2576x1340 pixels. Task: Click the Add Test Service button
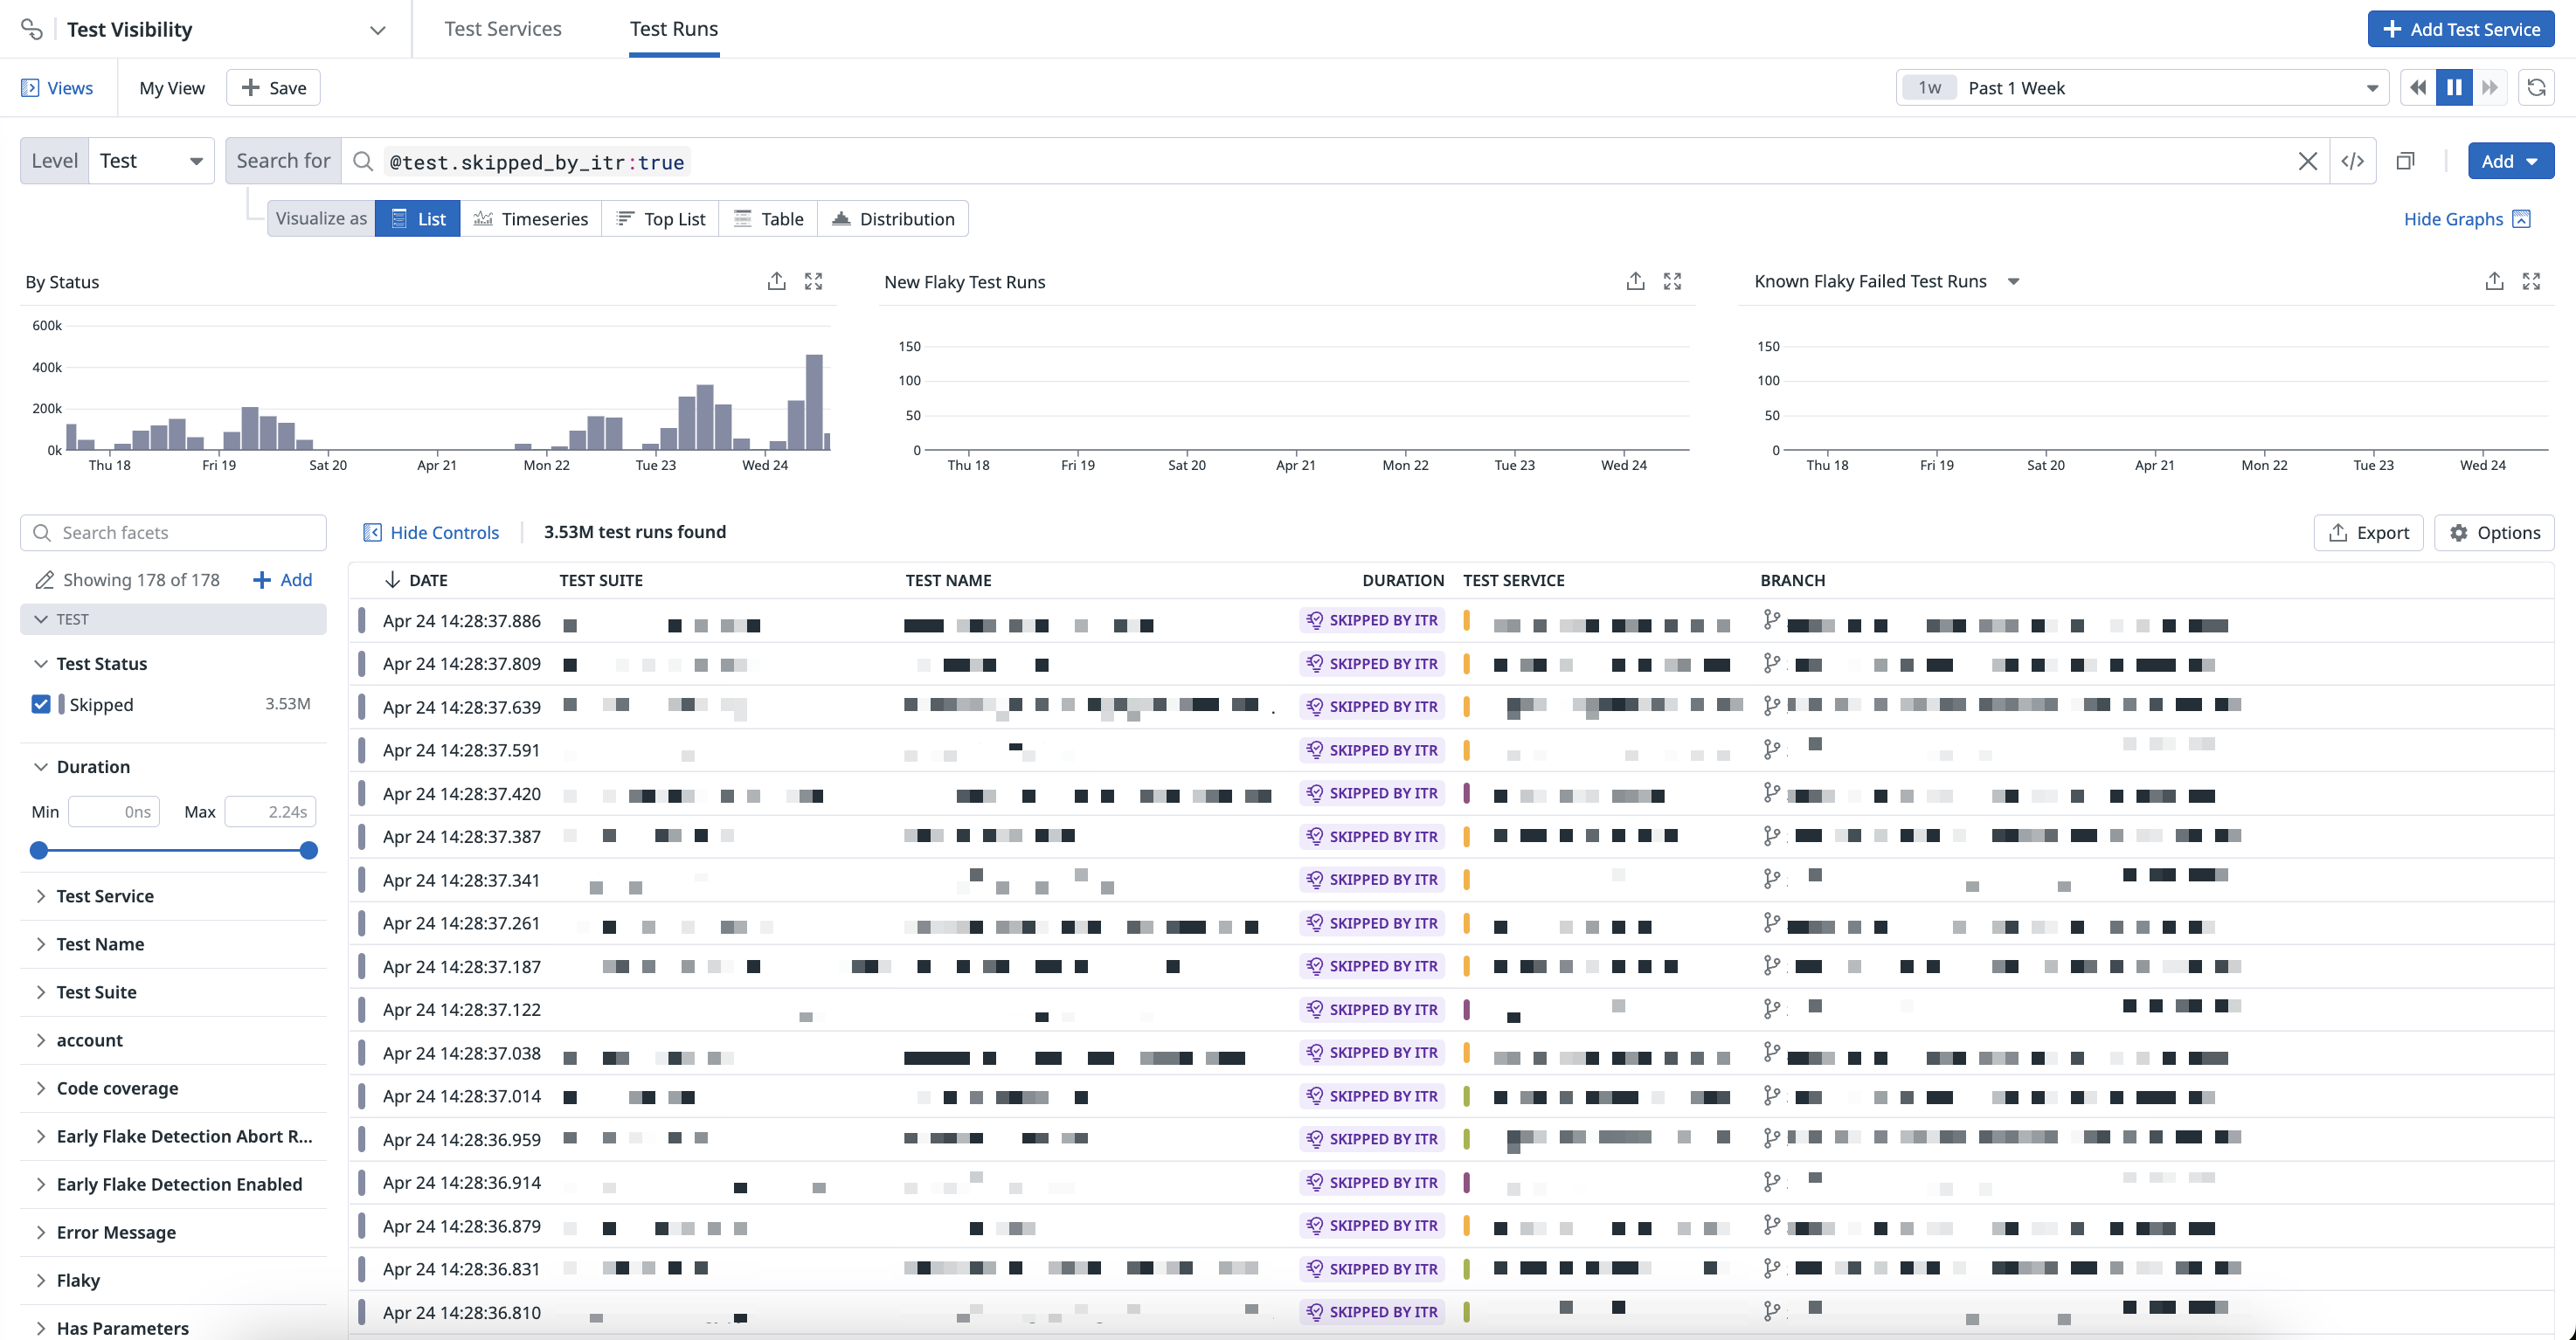(2461, 29)
